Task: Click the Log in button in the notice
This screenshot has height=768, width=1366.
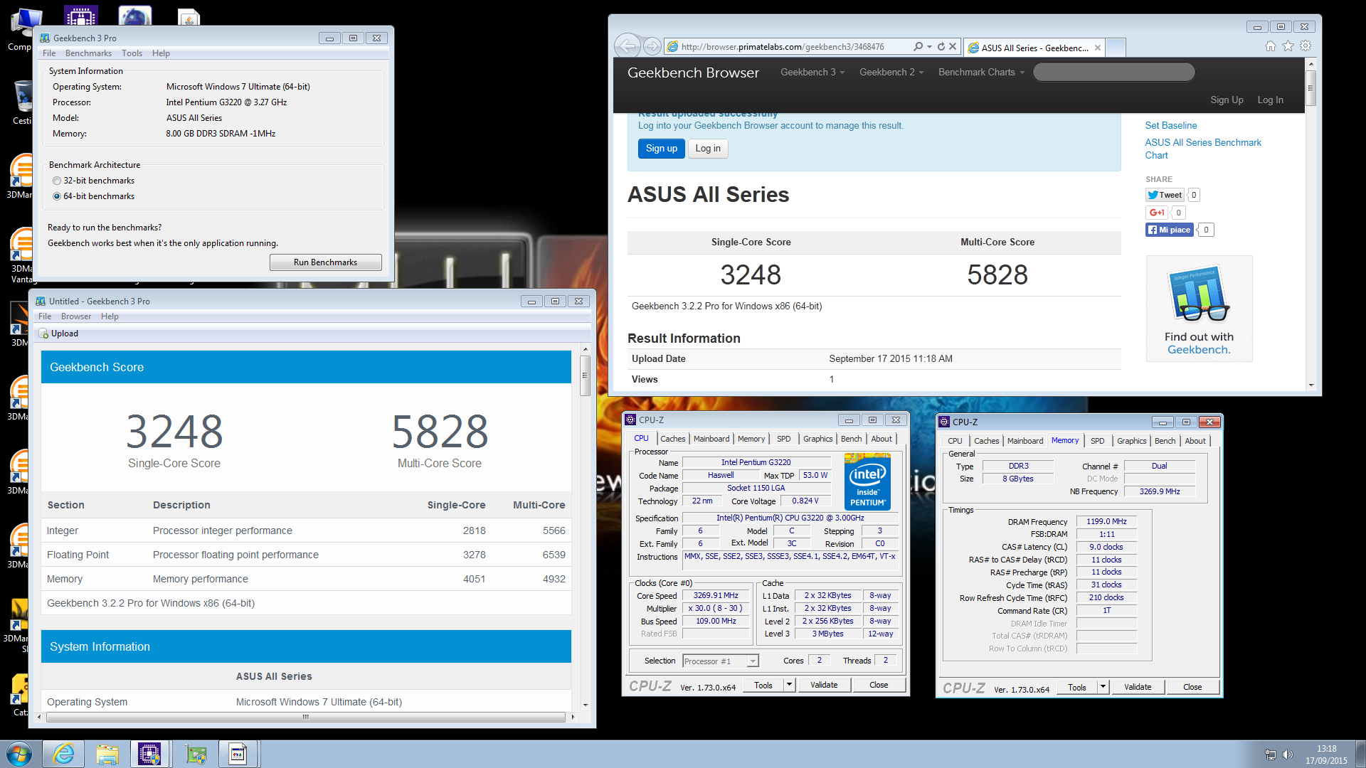Action: click(x=708, y=149)
